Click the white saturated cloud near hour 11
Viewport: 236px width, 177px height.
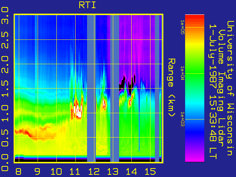[78, 111]
